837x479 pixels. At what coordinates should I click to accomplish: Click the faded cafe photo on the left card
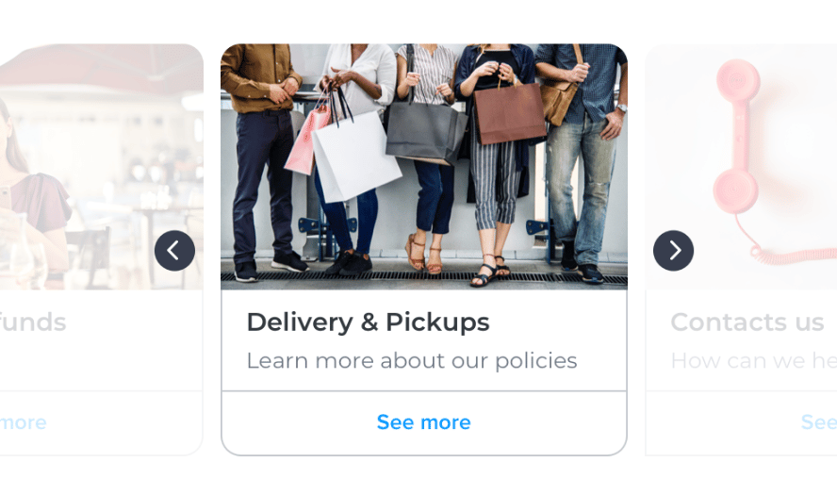pyautogui.click(x=102, y=167)
